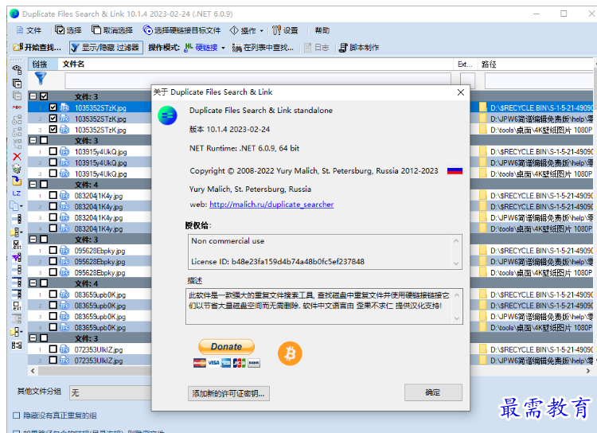Uncheck row 3 of 1035352STzK.jpg
The image size is (597, 433).
tap(53, 130)
